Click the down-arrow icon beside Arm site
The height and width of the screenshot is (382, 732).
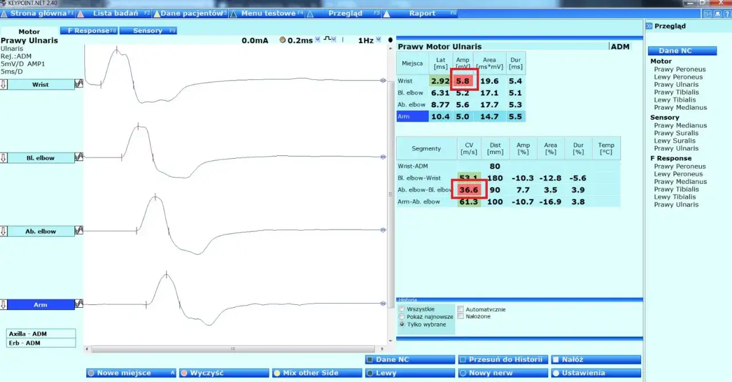coord(3,304)
